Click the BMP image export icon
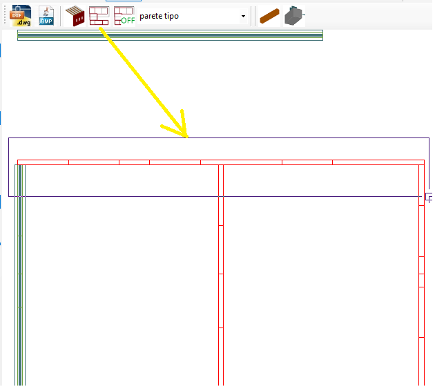 point(46,15)
